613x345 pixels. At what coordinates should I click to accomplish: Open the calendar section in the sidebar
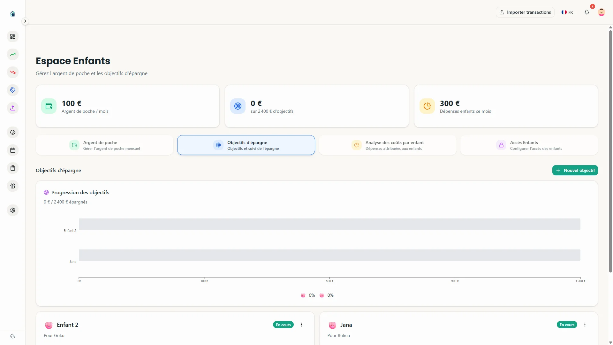point(13,150)
